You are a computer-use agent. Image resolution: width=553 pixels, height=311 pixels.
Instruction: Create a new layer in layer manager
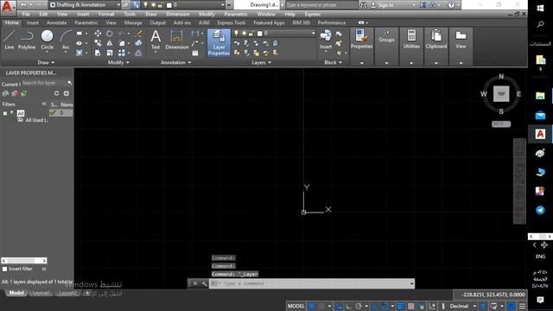tap(5, 93)
